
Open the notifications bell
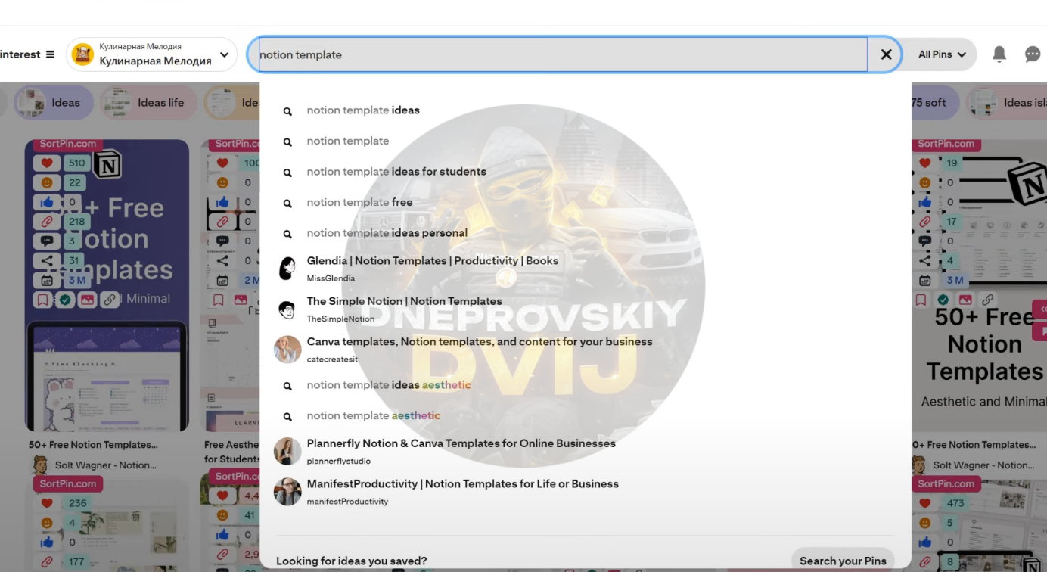point(999,54)
